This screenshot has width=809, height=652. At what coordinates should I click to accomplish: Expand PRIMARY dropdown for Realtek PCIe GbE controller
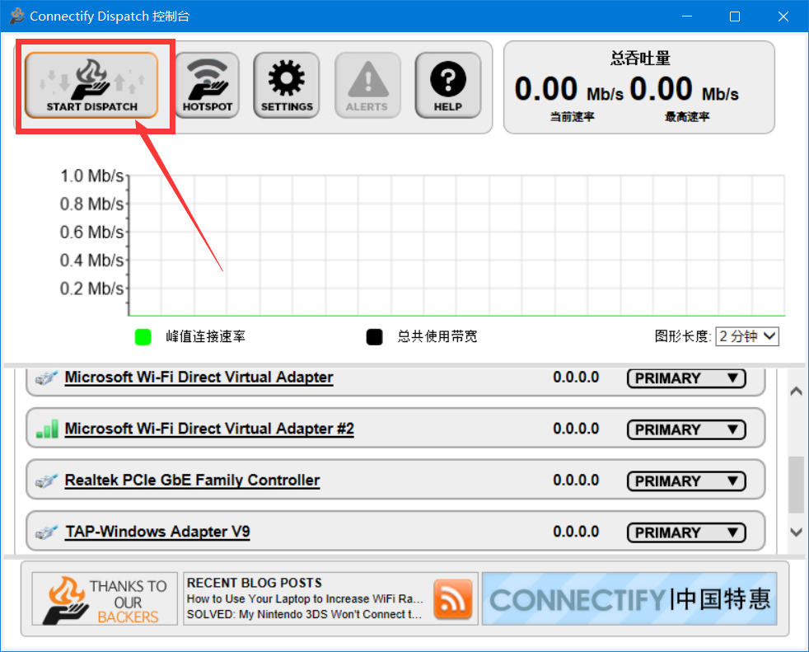[685, 481]
